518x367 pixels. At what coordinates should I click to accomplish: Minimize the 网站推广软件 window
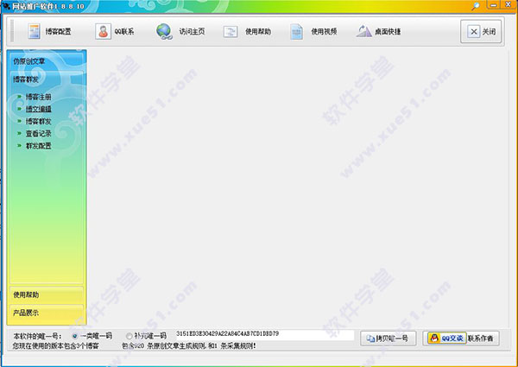click(x=493, y=5)
